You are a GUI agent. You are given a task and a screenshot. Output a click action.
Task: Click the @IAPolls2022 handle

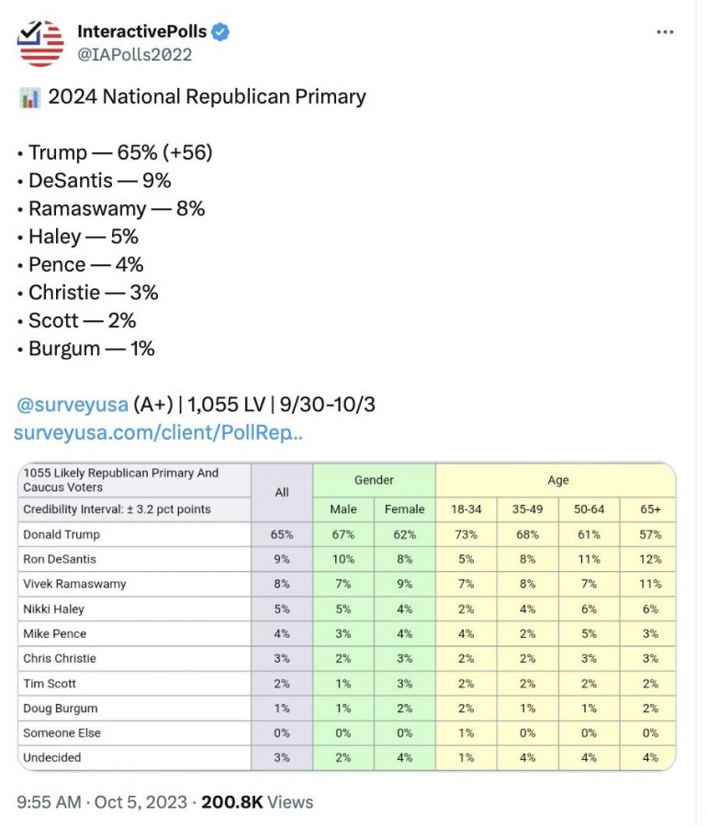[134, 54]
